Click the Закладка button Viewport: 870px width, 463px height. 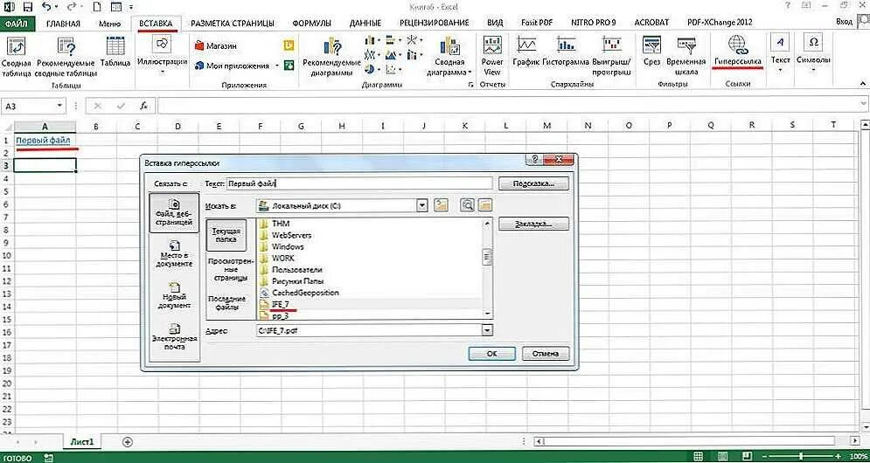[533, 224]
